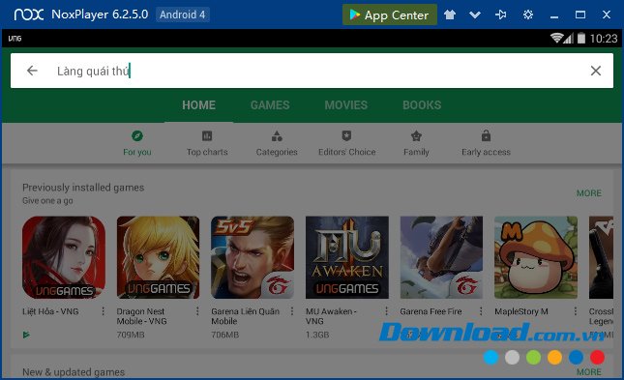Open the MU Awaken game thumbnail

(x=347, y=257)
